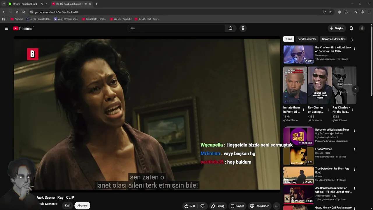Click the Abone ol subscribe button
This screenshot has width=373, height=210.
[82, 206]
